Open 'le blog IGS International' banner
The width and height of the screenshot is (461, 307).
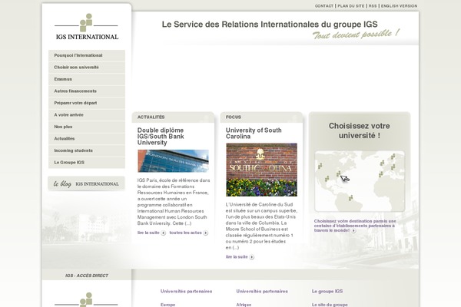point(86,183)
